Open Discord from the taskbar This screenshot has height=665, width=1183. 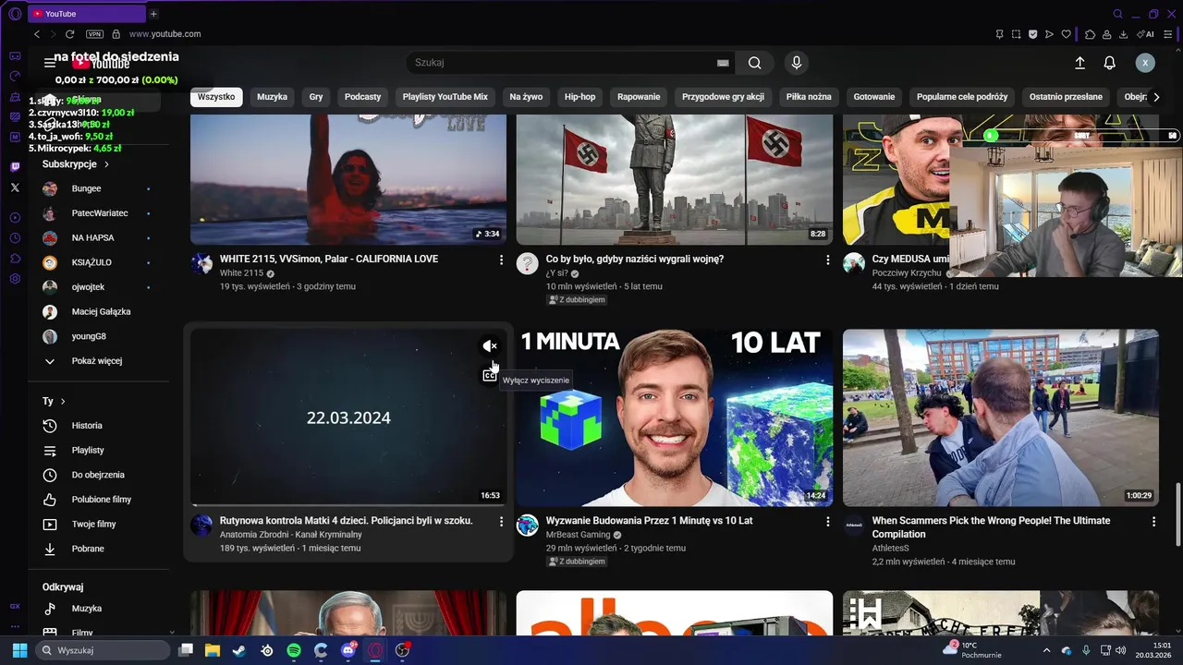(x=348, y=650)
